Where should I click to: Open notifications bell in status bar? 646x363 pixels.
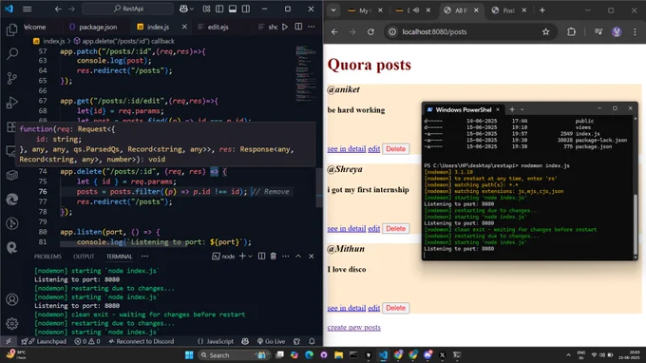pyautogui.click(x=312, y=341)
